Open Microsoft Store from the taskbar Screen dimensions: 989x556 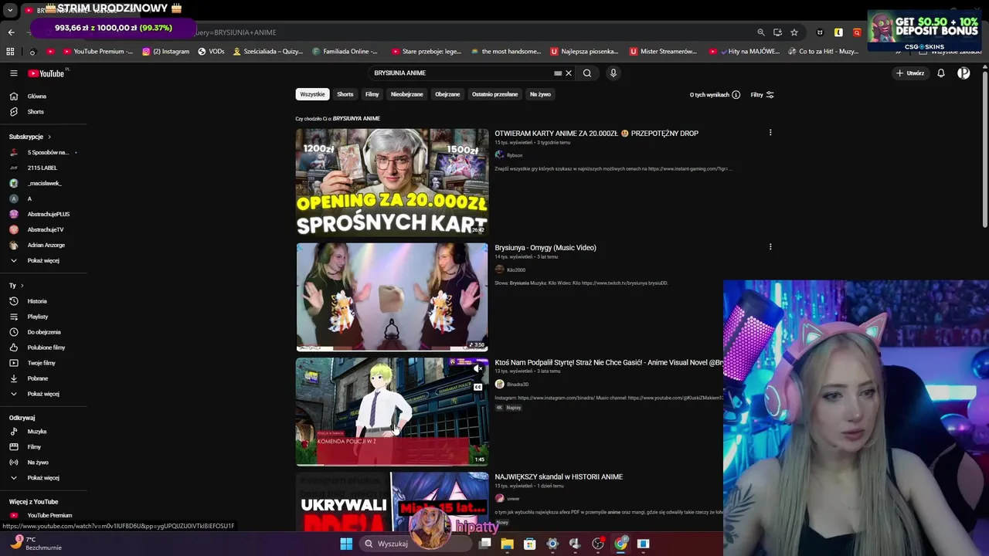(x=530, y=544)
